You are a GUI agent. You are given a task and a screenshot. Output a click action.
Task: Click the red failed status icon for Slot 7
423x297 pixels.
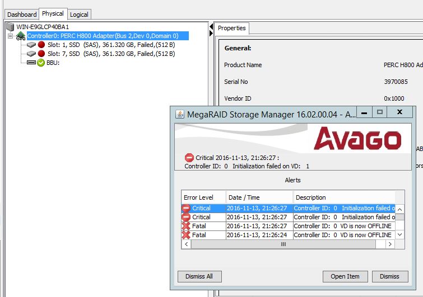[41, 54]
